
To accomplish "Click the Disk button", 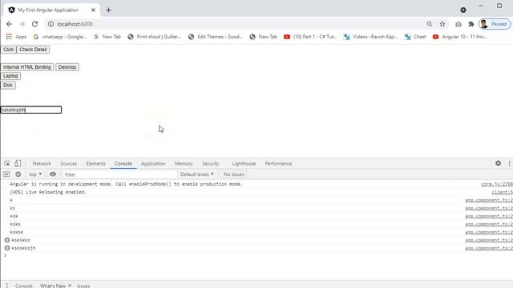I will click(x=8, y=86).
